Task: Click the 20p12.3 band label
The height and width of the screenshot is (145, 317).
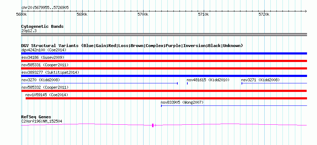Action: coord(29,31)
